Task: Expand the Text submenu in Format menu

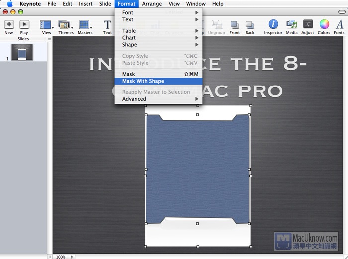Action: point(159,19)
